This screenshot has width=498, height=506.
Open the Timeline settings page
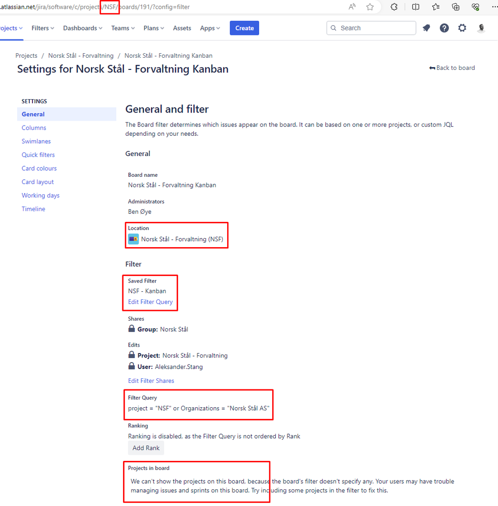coord(33,209)
